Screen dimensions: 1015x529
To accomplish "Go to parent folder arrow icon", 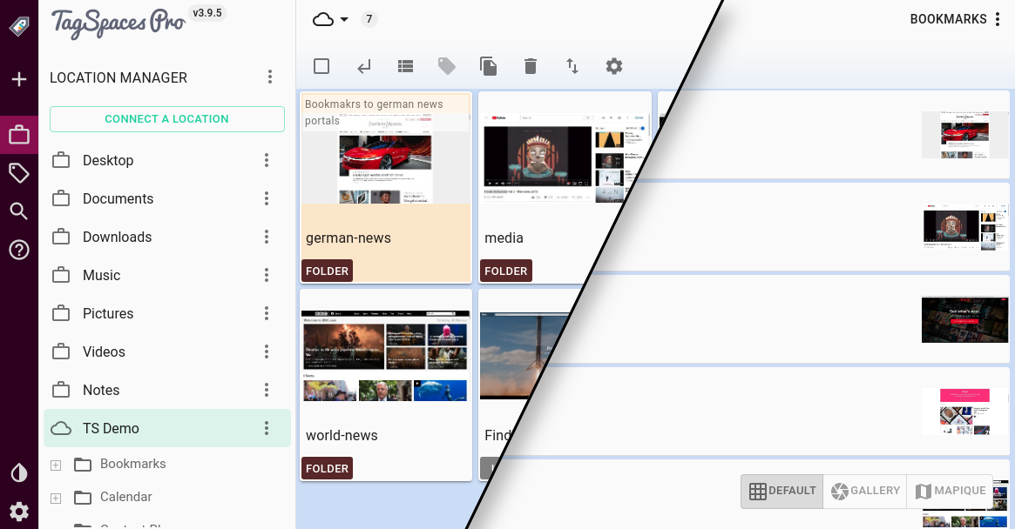I will click(363, 66).
